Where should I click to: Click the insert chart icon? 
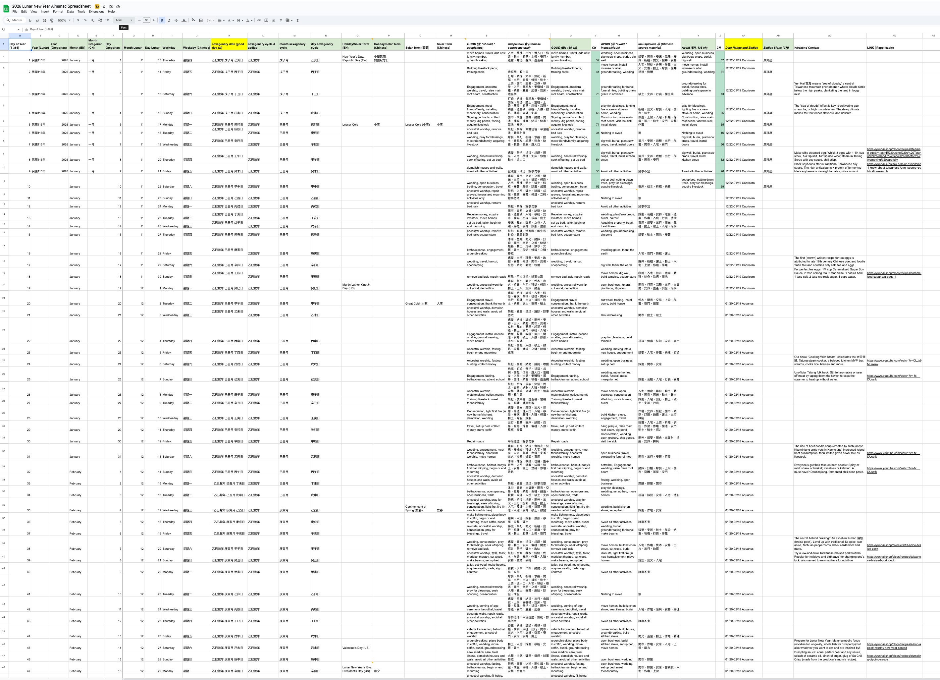[274, 20]
